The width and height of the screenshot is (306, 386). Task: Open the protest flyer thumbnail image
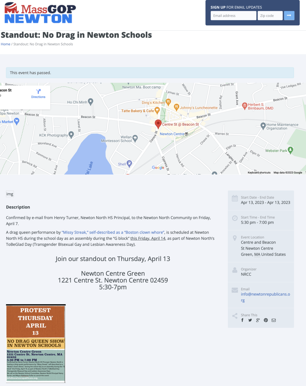tap(36, 344)
